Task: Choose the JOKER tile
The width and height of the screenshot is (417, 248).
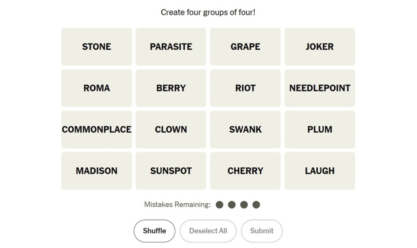Action: click(320, 47)
